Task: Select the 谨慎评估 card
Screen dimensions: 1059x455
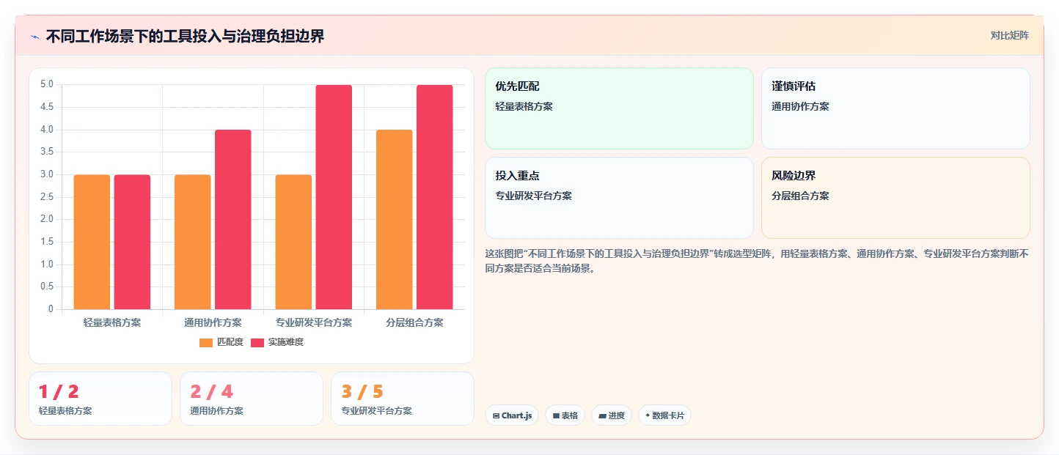Action: click(x=895, y=108)
